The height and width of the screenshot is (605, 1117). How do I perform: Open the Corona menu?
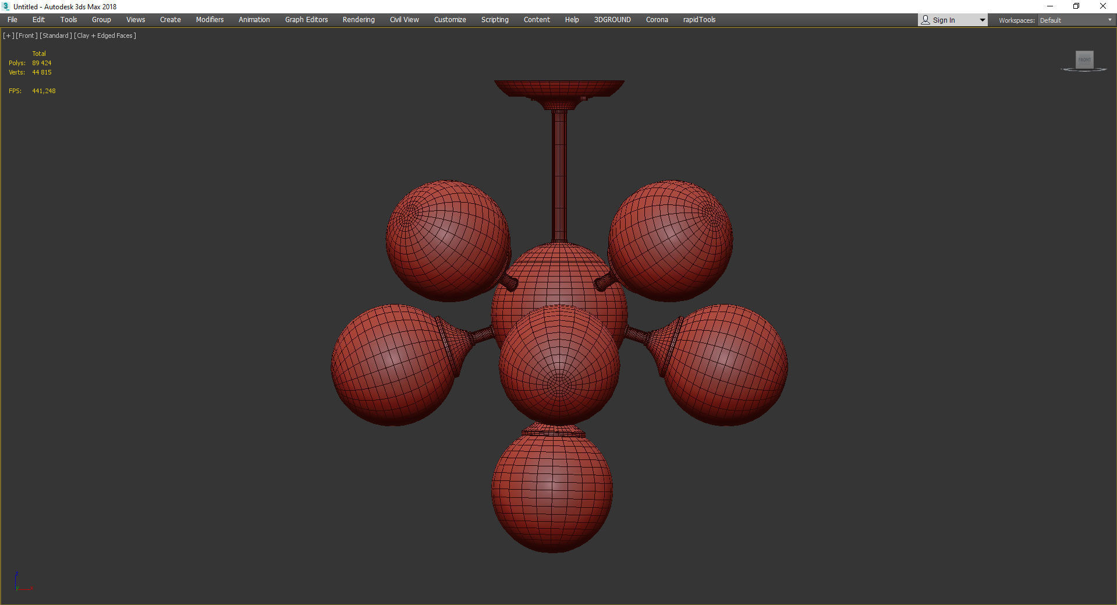click(x=657, y=20)
